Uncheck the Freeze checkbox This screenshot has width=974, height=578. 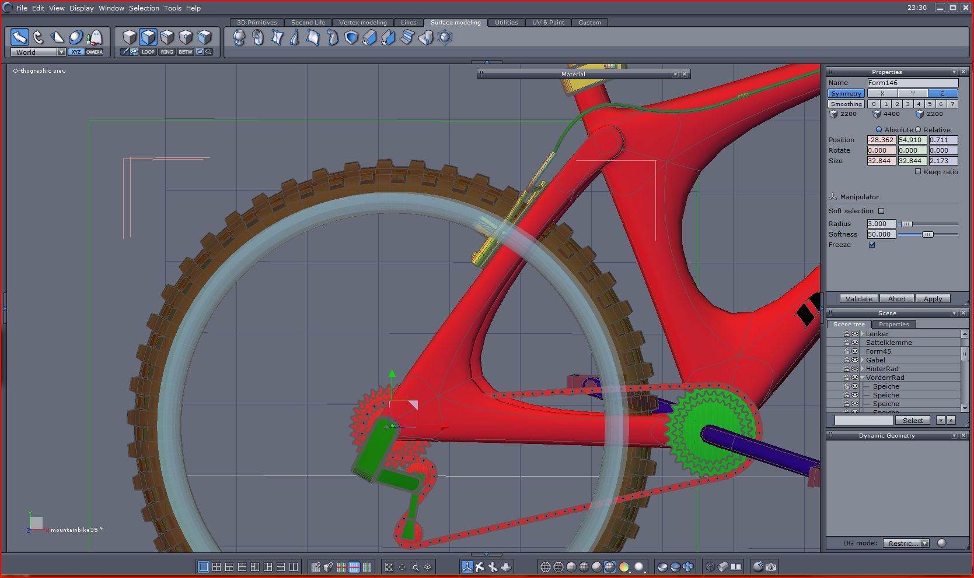872,245
